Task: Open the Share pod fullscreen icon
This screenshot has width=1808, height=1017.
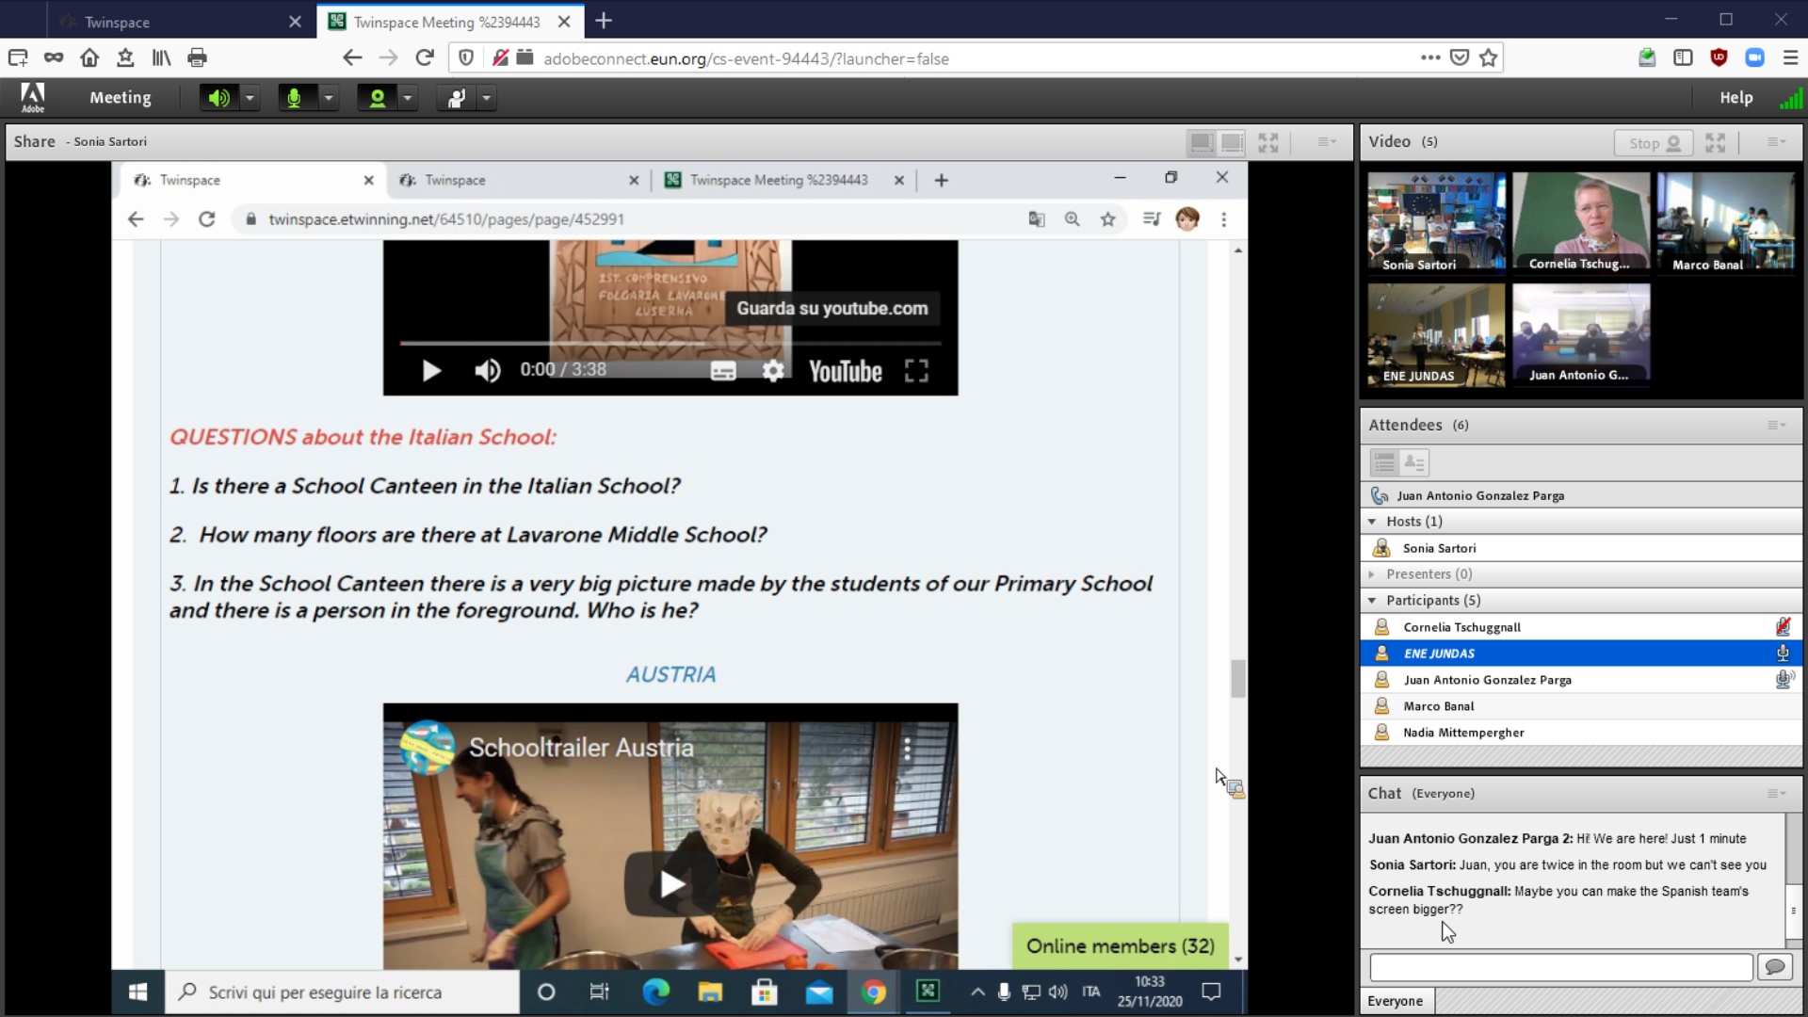Action: point(1268,143)
